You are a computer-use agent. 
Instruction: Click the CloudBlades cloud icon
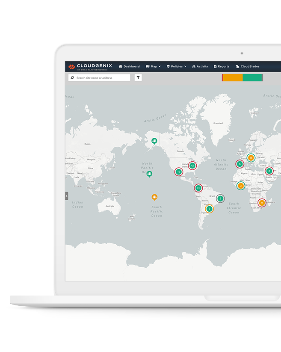(237, 66)
